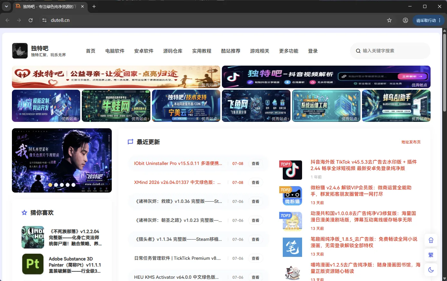Open the 蜂鸟AI助手 banner
This screenshot has width=447, height=281.
click(x=396, y=106)
